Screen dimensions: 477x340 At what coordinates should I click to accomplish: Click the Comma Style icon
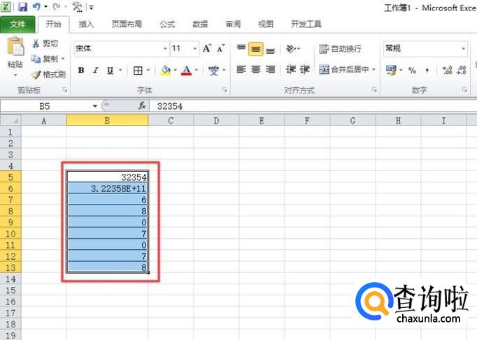click(427, 71)
